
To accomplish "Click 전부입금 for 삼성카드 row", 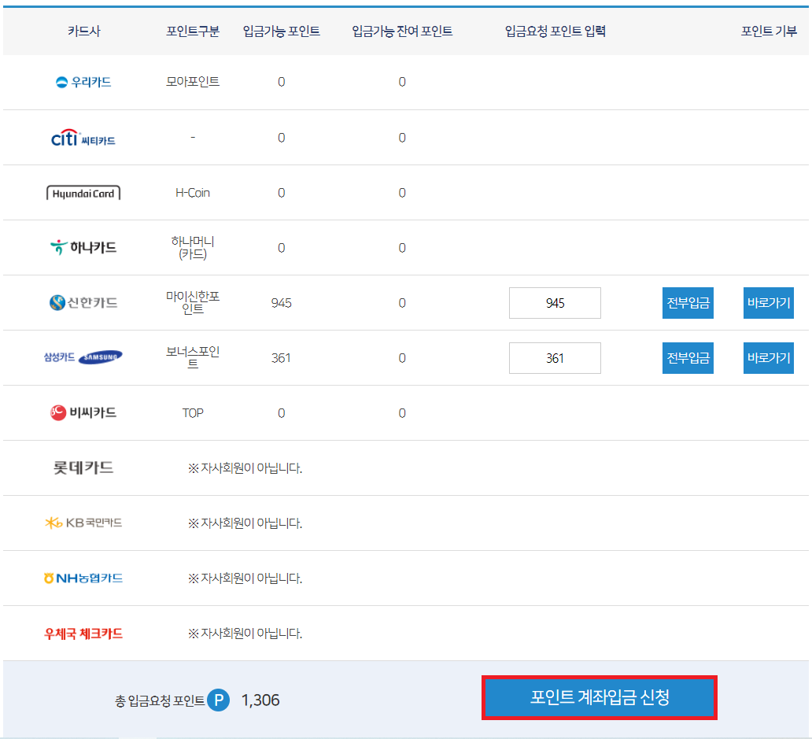I will click(687, 357).
